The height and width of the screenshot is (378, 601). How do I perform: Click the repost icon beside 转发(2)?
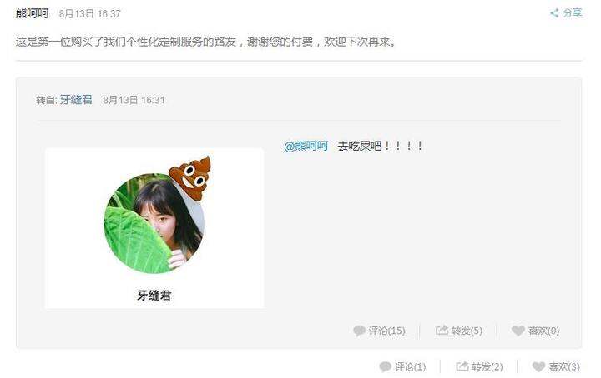pos(462,366)
